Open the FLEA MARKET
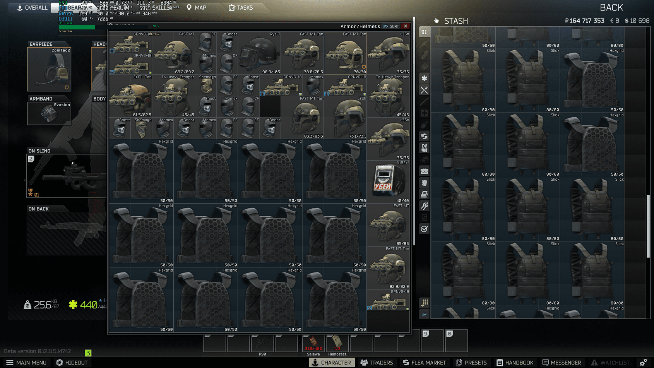 [x=425, y=363]
